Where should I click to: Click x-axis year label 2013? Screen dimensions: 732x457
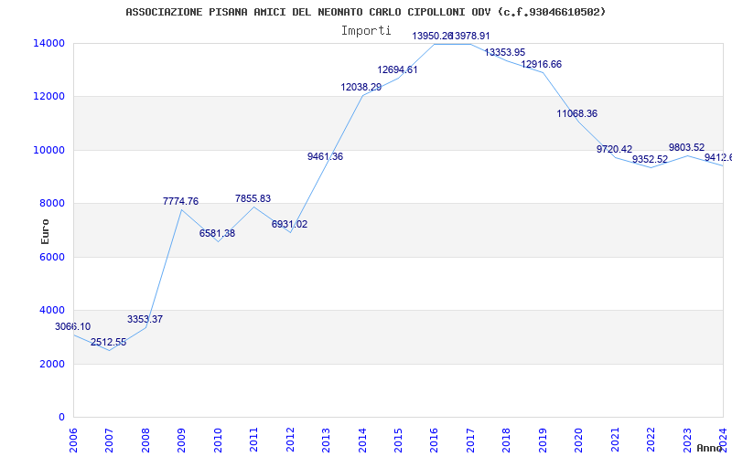(x=326, y=440)
